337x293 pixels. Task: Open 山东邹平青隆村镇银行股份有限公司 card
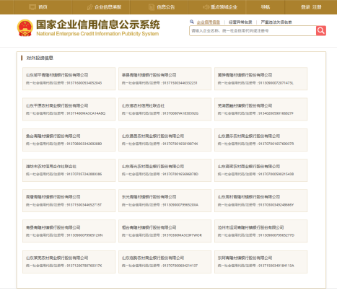coord(69,79)
